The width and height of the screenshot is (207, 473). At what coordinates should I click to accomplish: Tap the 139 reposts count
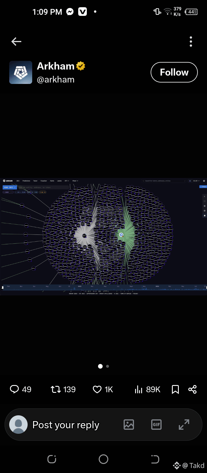tap(69, 390)
